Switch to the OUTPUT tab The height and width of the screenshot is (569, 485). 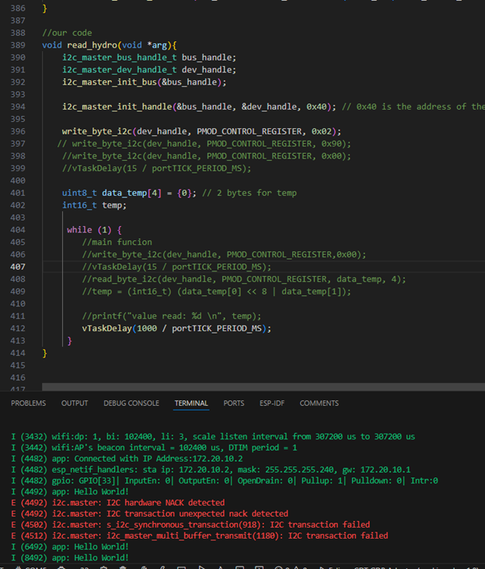75,403
